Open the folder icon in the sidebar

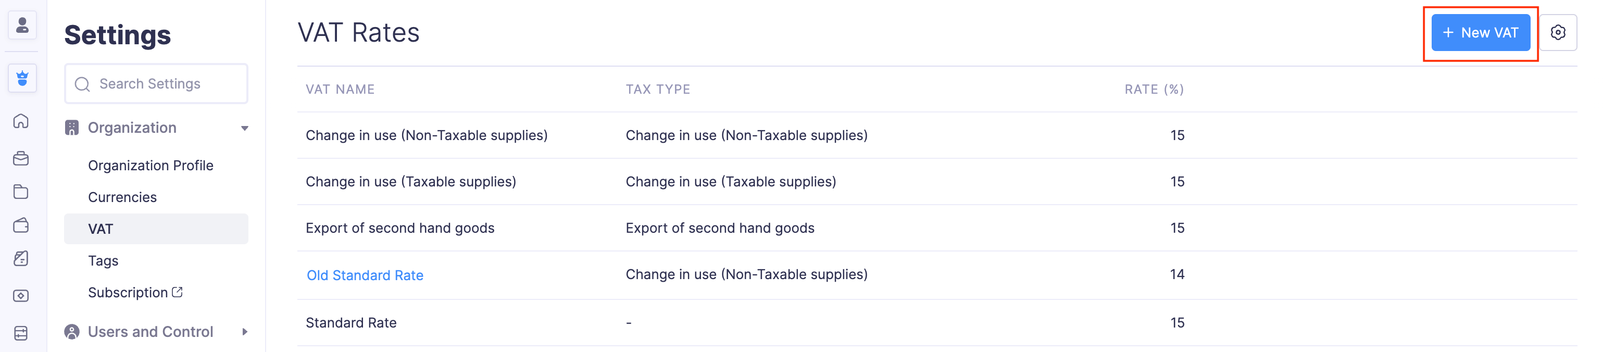(x=21, y=192)
